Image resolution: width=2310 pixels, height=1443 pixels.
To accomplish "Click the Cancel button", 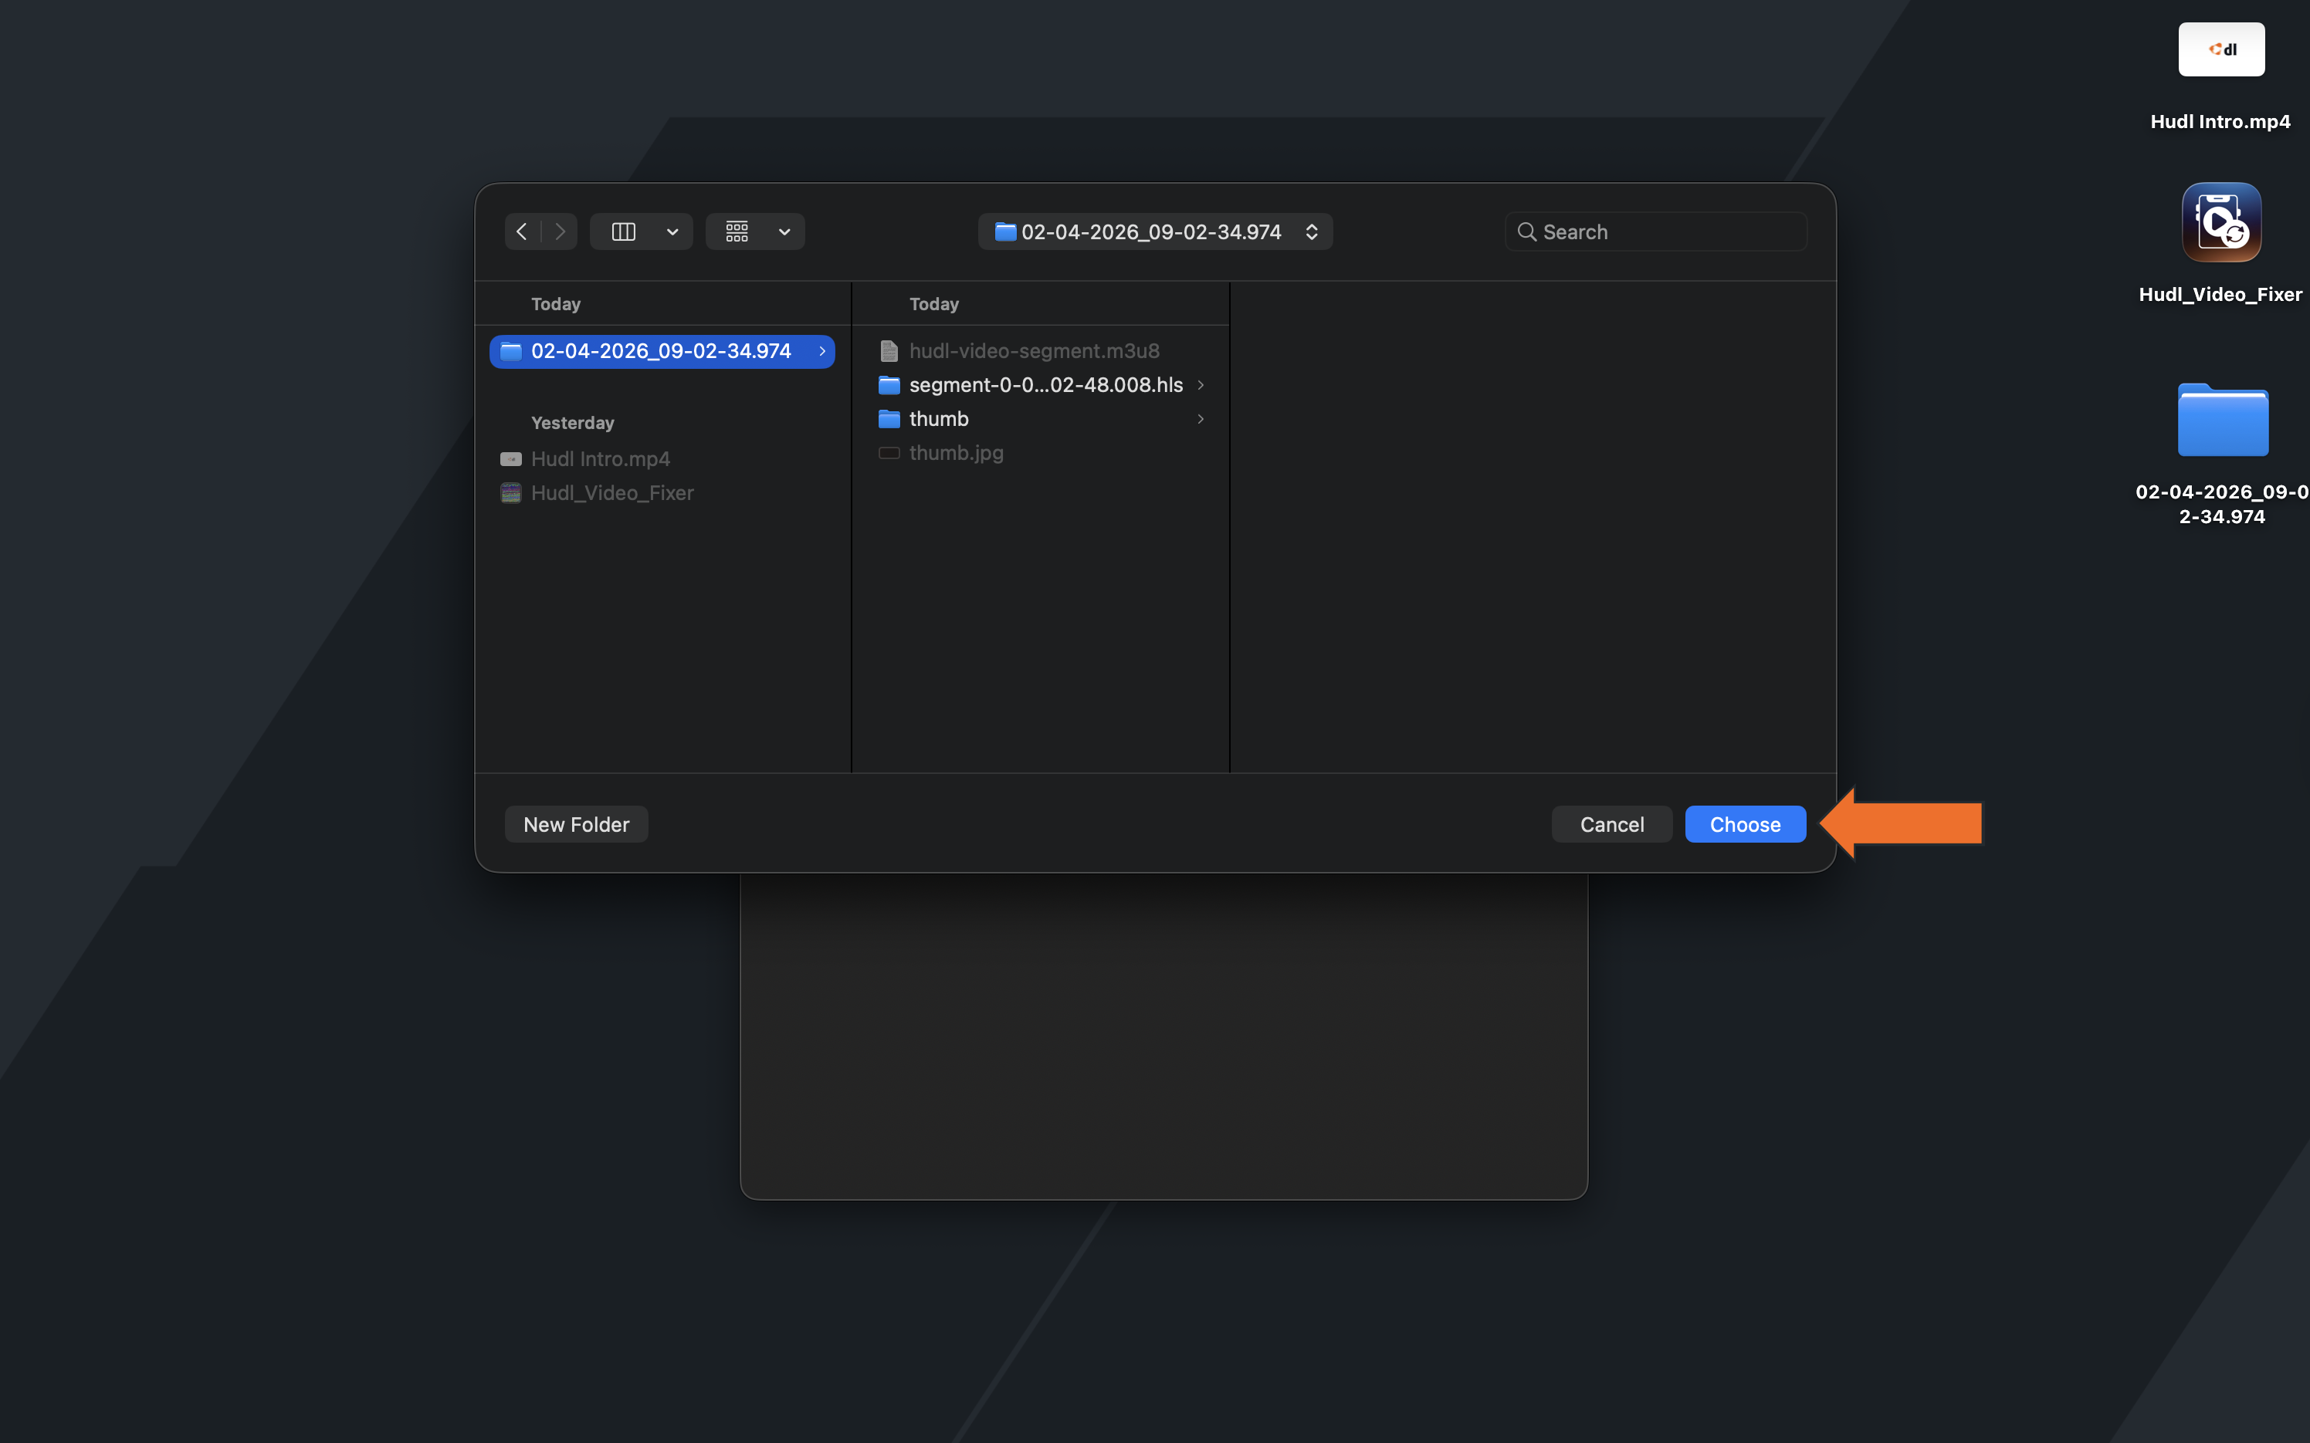I will pyautogui.click(x=1612, y=825).
